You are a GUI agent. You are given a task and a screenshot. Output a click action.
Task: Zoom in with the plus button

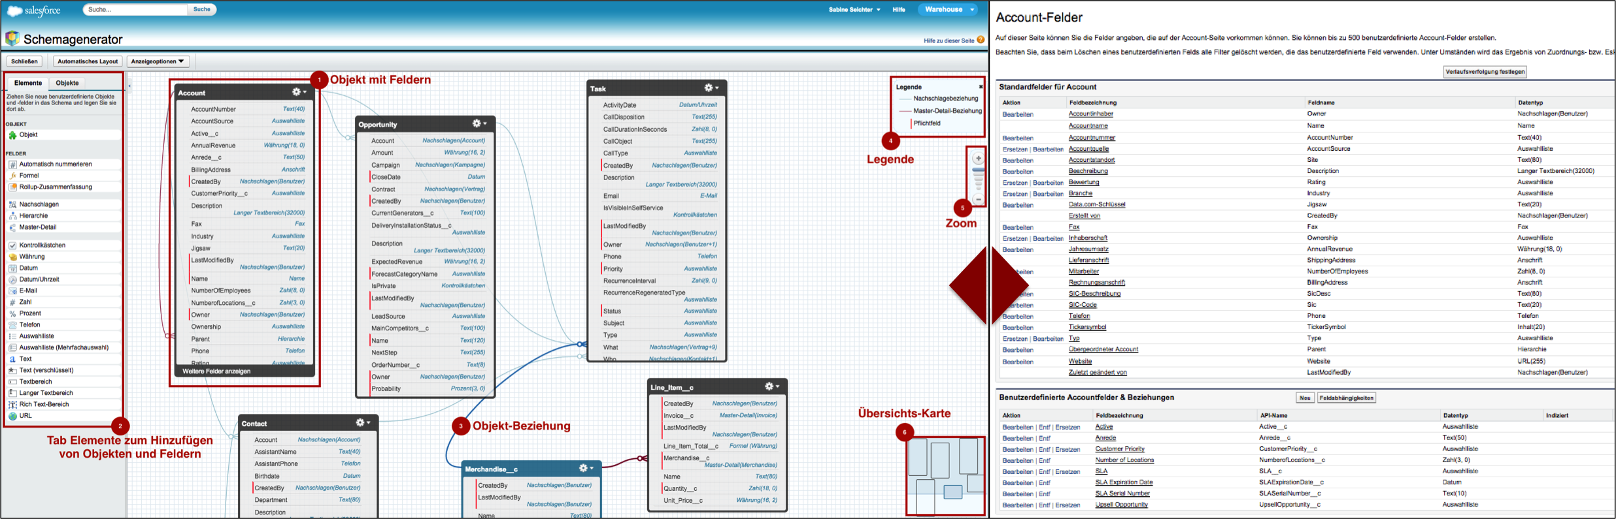click(978, 158)
